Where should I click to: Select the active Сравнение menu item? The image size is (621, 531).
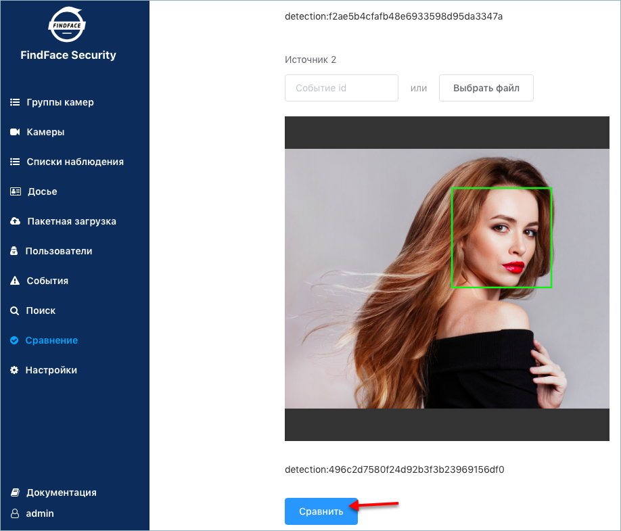(x=51, y=340)
